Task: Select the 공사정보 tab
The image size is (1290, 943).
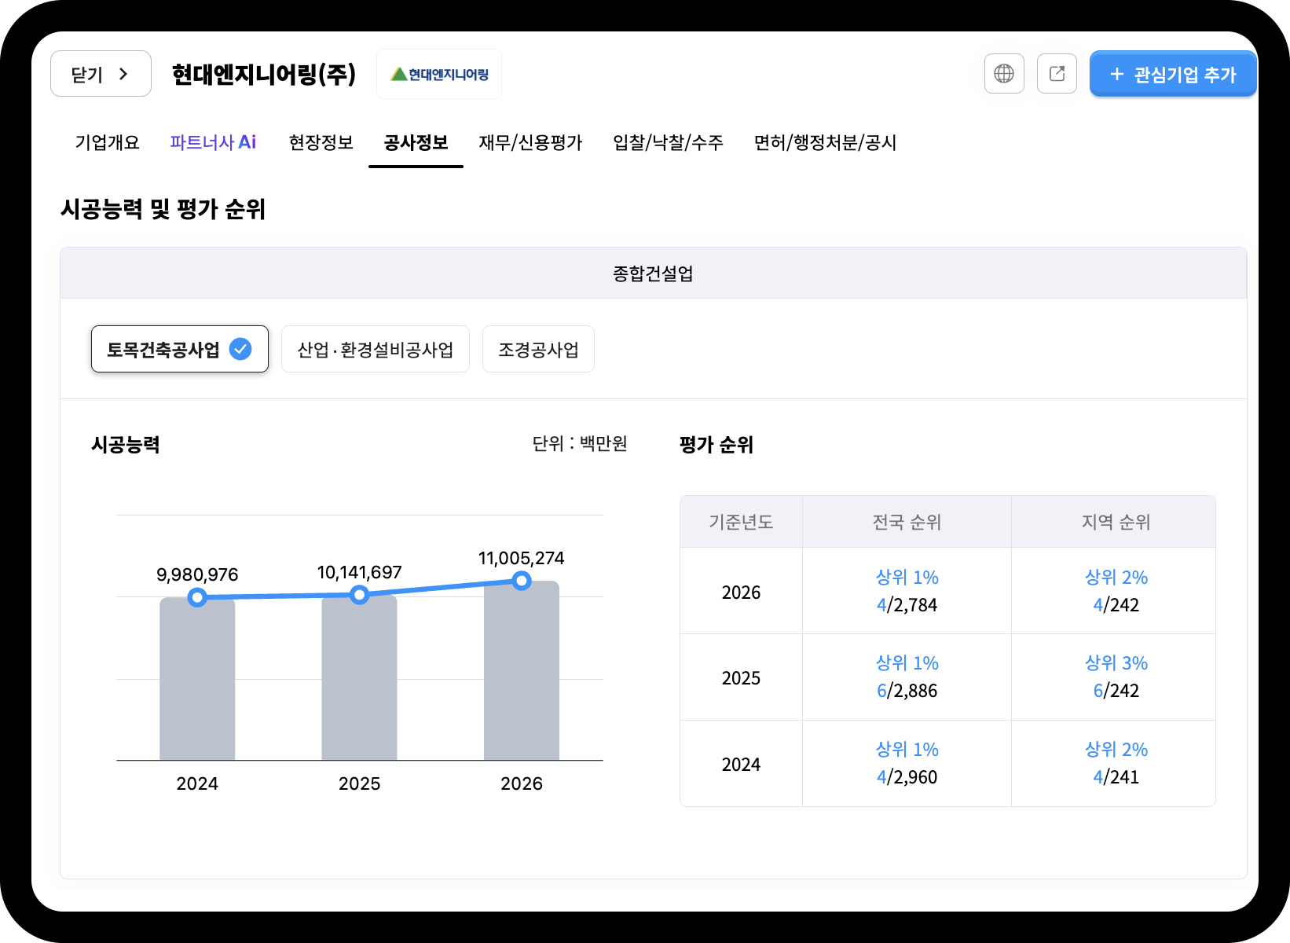Action: [x=416, y=142]
